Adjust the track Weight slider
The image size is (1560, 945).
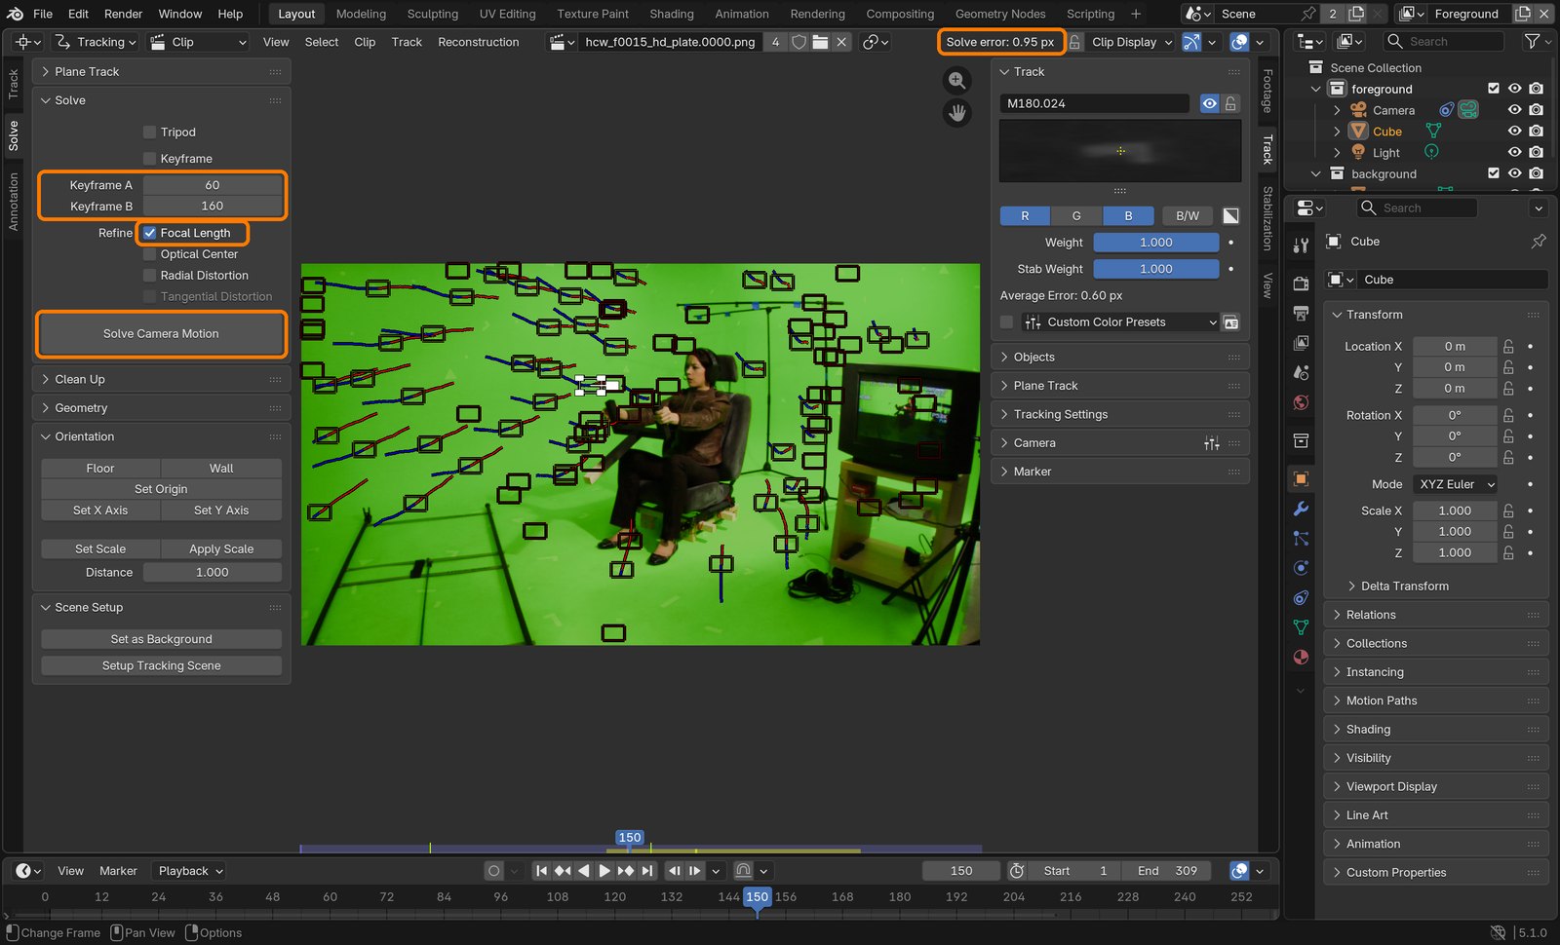point(1155,243)
